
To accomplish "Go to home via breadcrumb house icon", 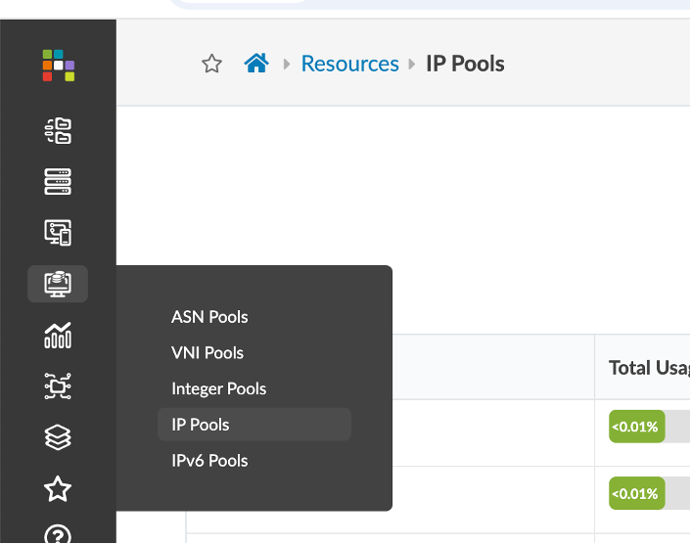I will click(x=256, y=64).
